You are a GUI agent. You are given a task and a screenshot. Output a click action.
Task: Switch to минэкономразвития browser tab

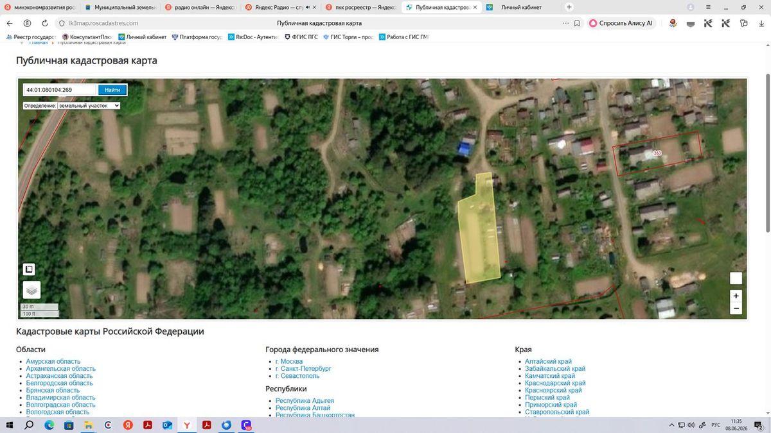(40, 7)
